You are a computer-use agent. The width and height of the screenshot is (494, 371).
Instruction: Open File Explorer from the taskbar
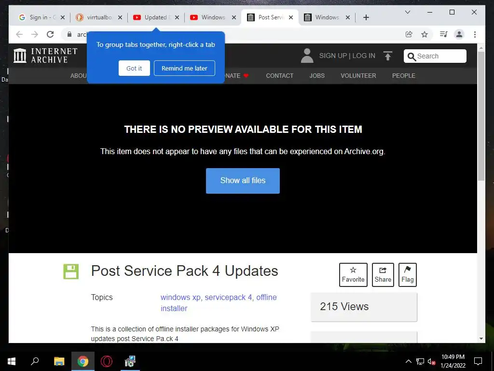coord(59,361)
